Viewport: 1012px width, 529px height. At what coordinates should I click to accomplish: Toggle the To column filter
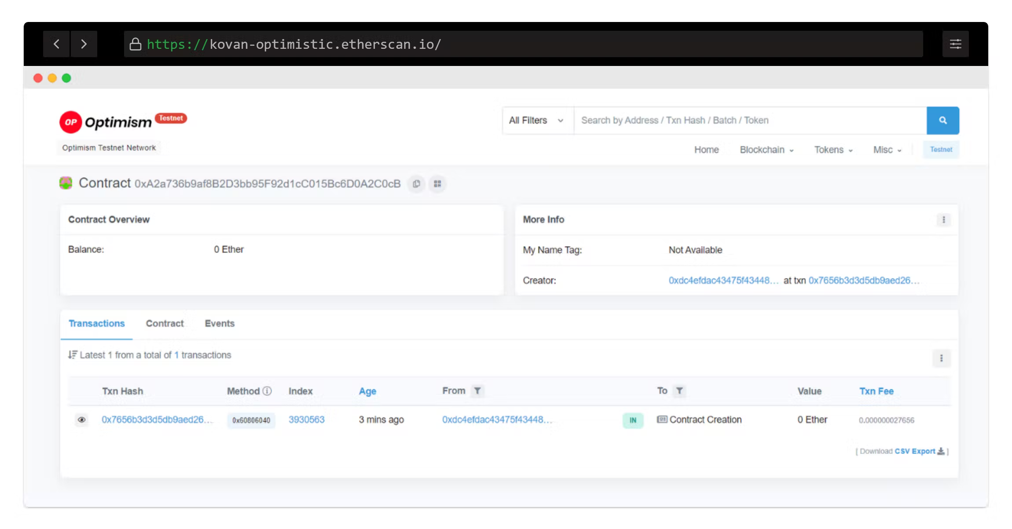pos(679,391)
